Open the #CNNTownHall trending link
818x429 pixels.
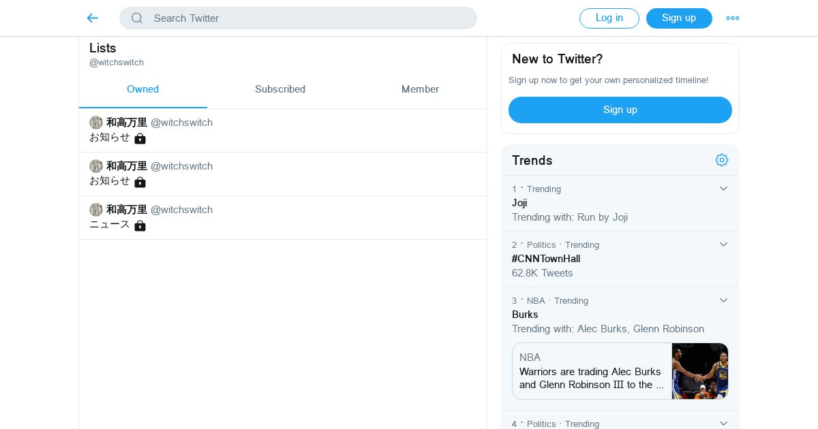(546, 259)
